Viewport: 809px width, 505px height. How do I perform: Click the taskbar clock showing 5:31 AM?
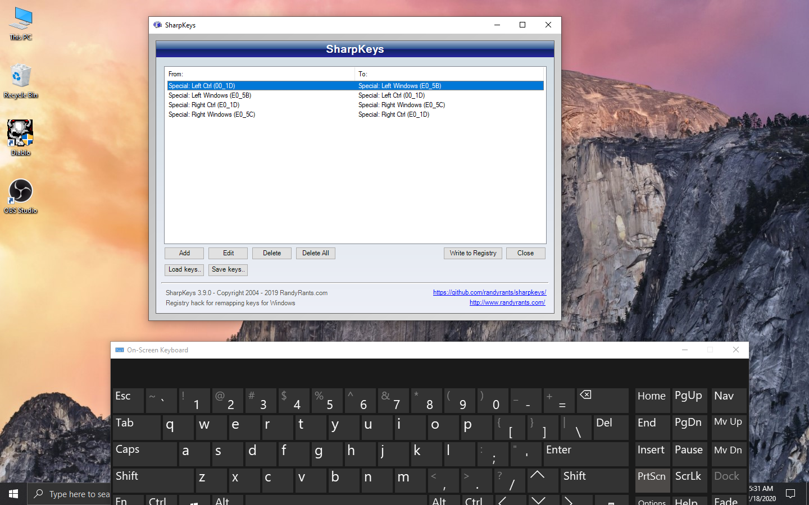[x=762, y=494]
